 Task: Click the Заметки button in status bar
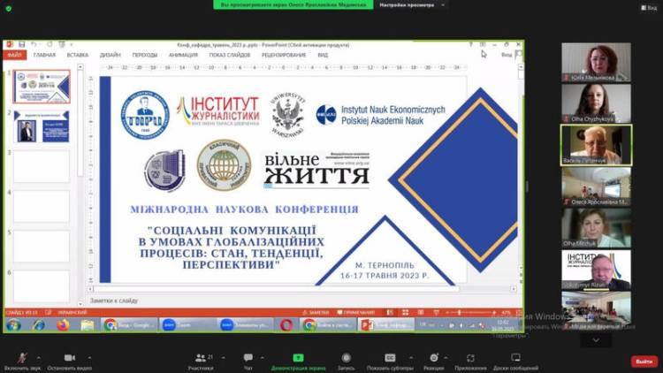[318, 312]
